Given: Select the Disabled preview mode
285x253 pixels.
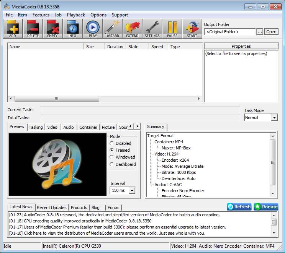Looking at the screenshot, I should (x=112, y=143).
